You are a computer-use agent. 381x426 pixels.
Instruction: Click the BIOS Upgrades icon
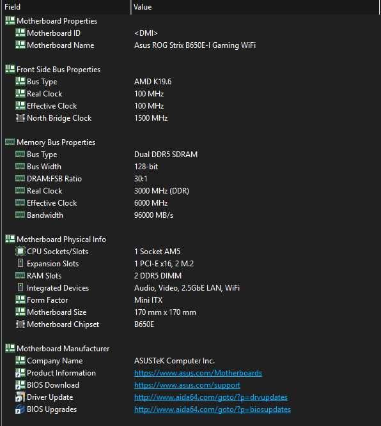pos(20,409)
